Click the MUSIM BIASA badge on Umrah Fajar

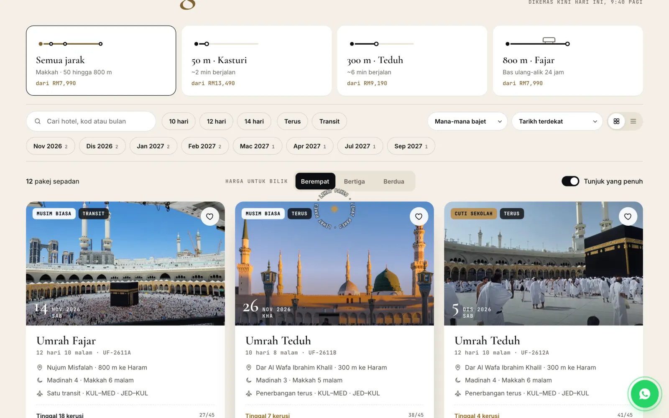tap(54, 214)
